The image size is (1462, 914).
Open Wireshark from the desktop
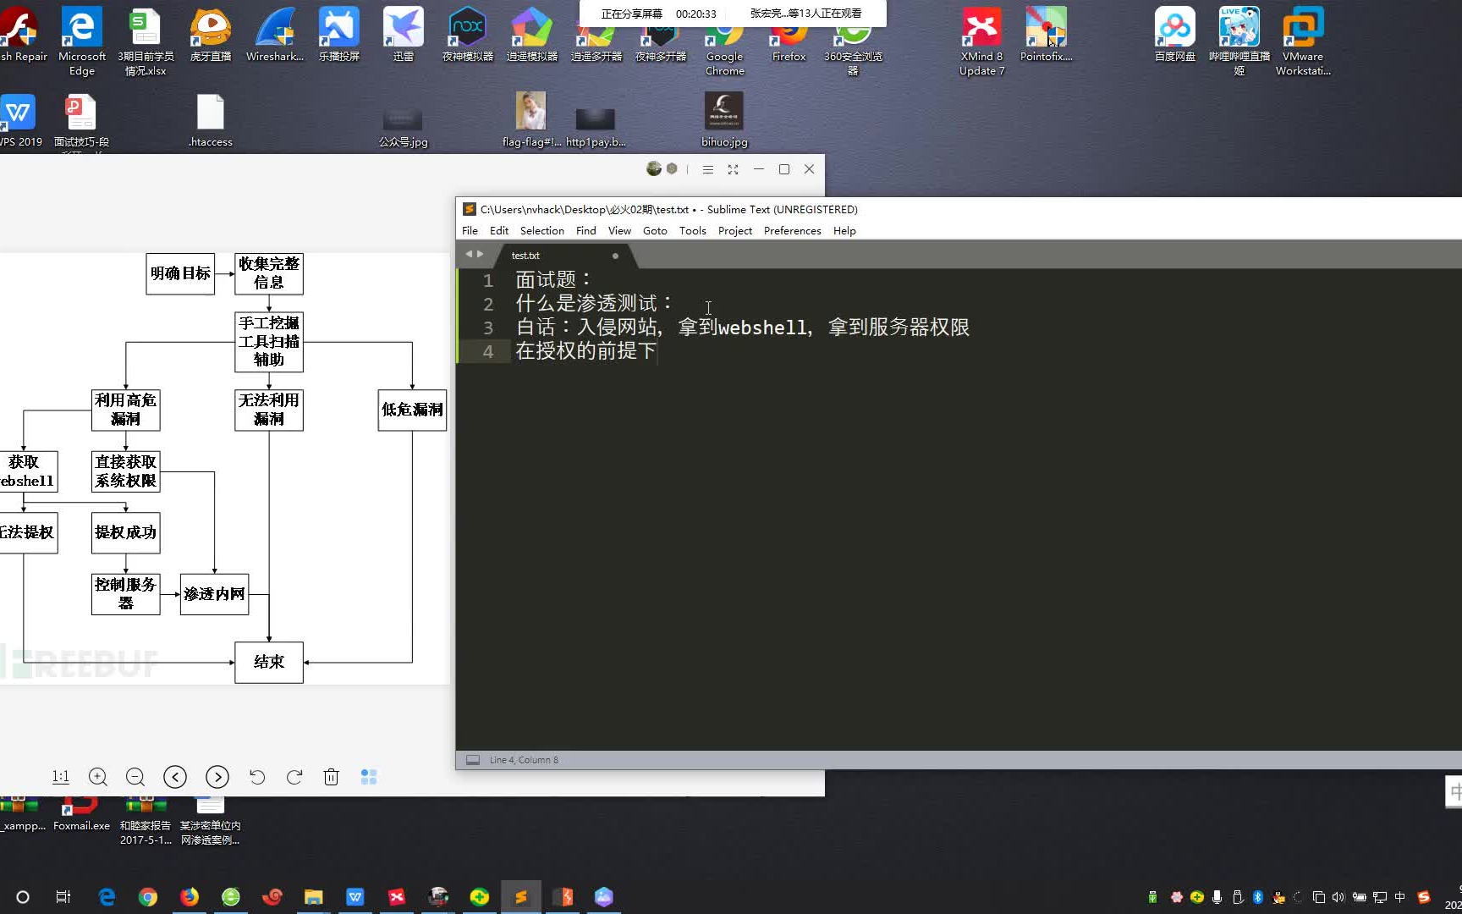tap(274, 34)
